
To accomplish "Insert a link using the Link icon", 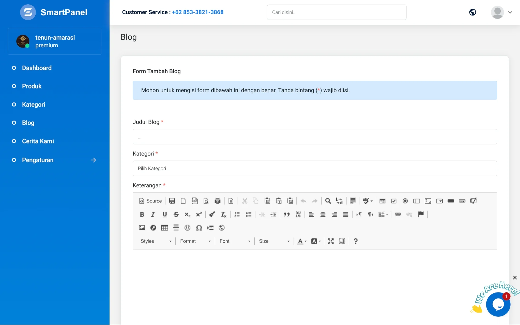I will [x=398, y=214].
